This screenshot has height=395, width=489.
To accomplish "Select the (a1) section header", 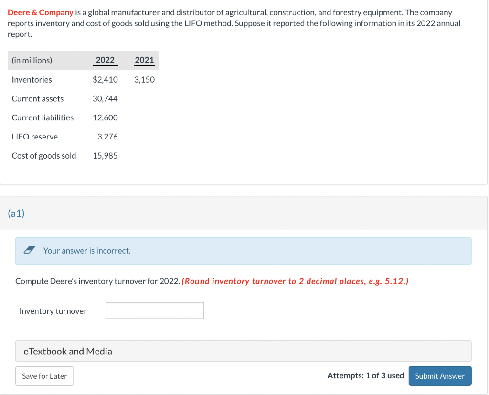I will click(x=16, y=213).
